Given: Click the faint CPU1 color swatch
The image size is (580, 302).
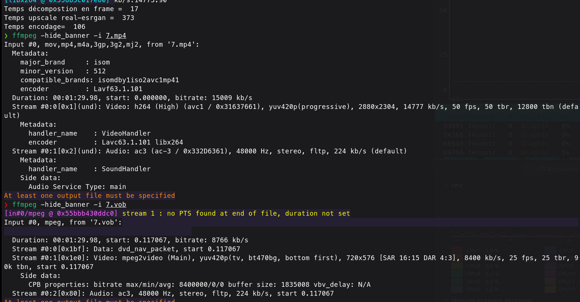Looking at the screenshot, I should point(457,250).
